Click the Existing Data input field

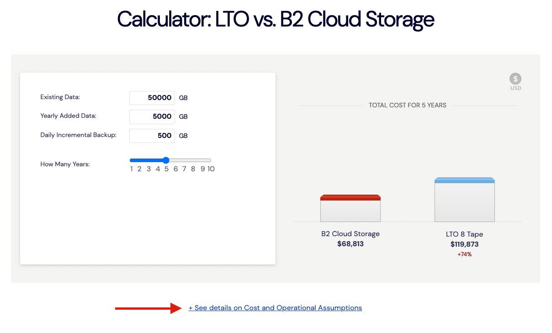[152, 98]
